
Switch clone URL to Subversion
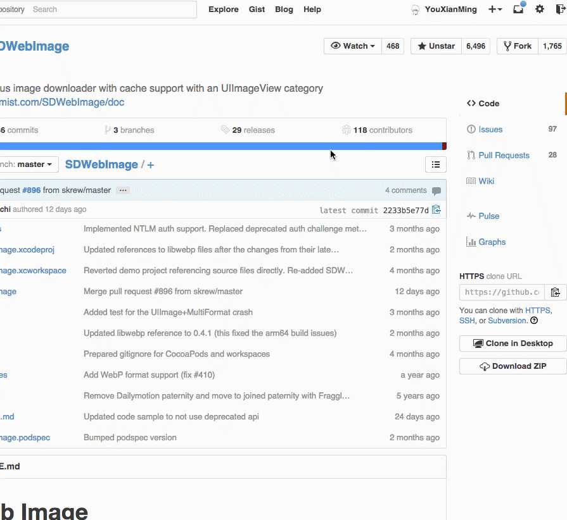507,321
